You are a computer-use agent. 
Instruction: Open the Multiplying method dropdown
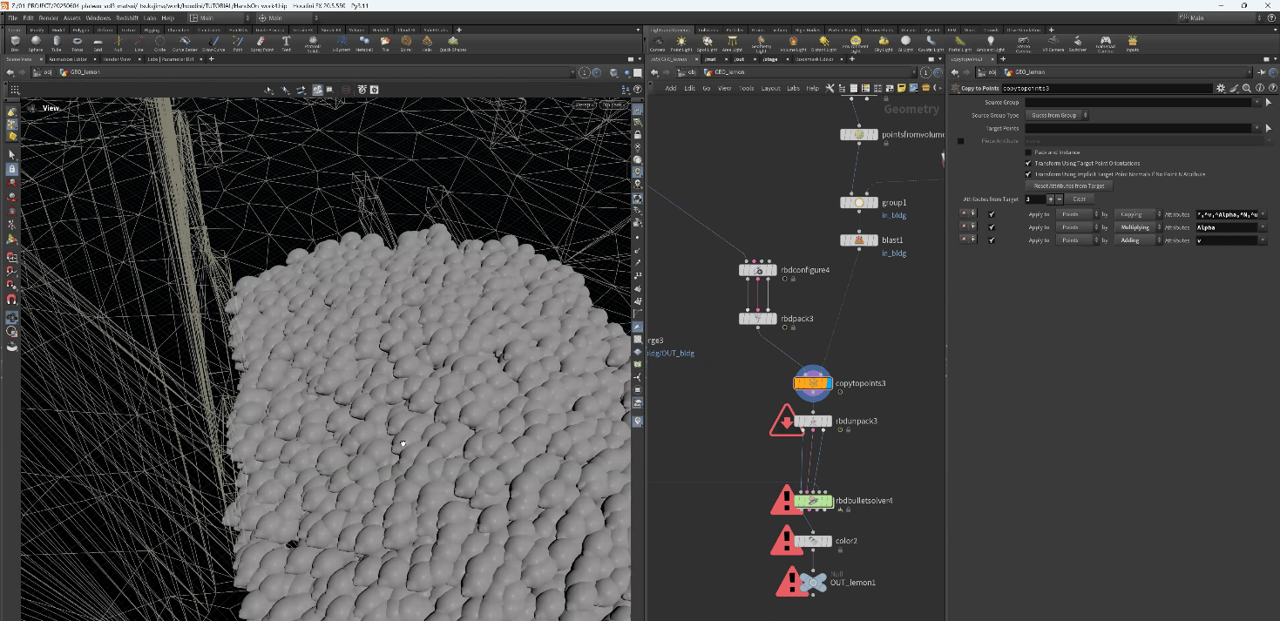click(1136, 227)
